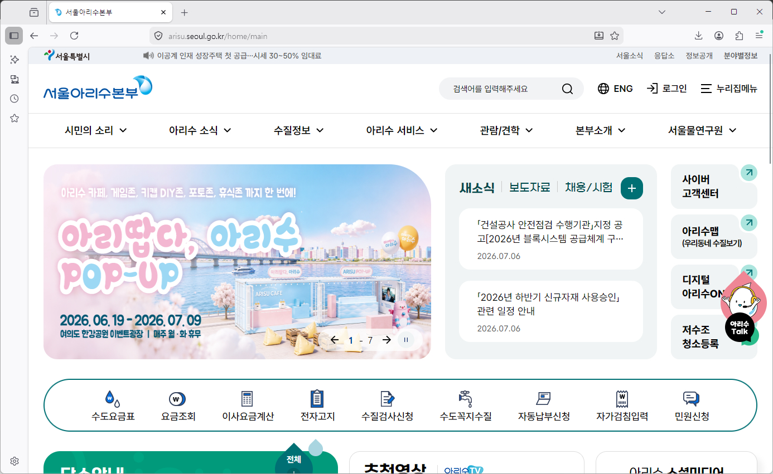Open the 디지털 아리수ON card

coord(714,287)
